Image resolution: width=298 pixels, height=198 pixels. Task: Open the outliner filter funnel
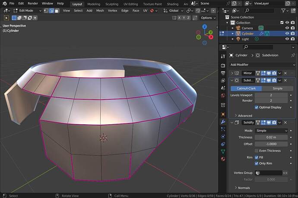(x=283, y=11)
